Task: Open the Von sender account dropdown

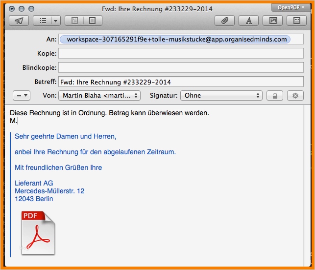Action: pos(99,96)
